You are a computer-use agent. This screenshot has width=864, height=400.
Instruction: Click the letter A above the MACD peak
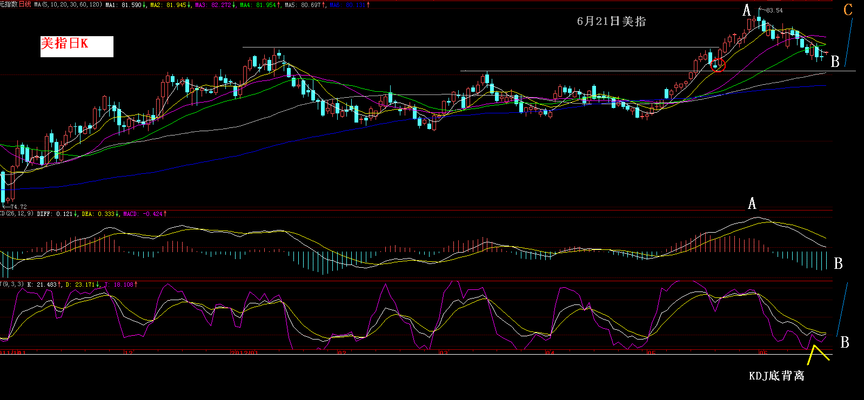752,204
